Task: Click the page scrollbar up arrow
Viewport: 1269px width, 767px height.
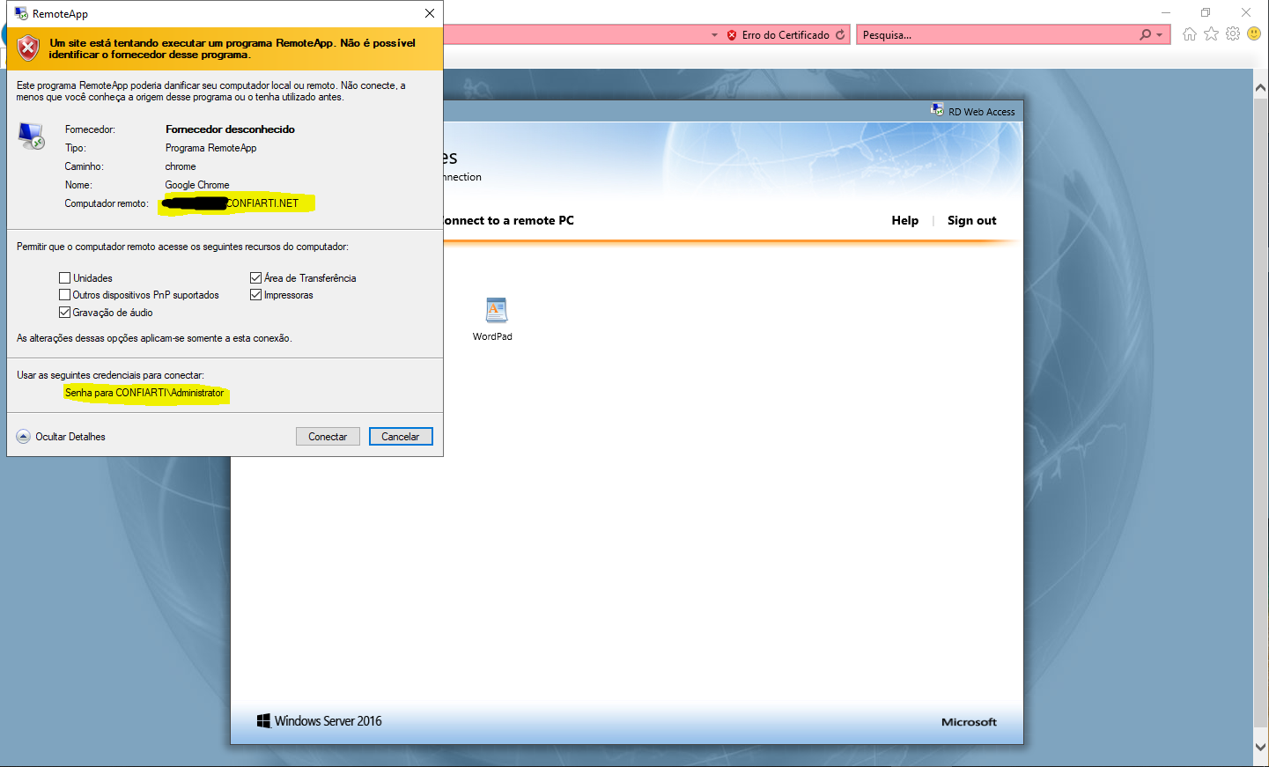Action: point(1260,88)
